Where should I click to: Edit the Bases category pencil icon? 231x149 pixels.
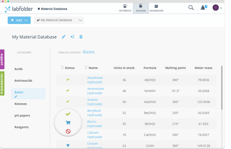point(16,97)
